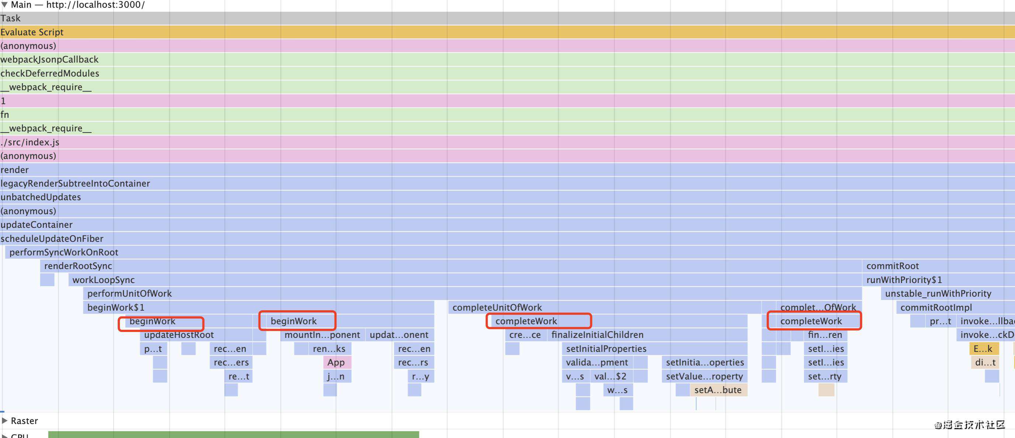Click the w...s frame
The image size is (1015, 438).
618,390
